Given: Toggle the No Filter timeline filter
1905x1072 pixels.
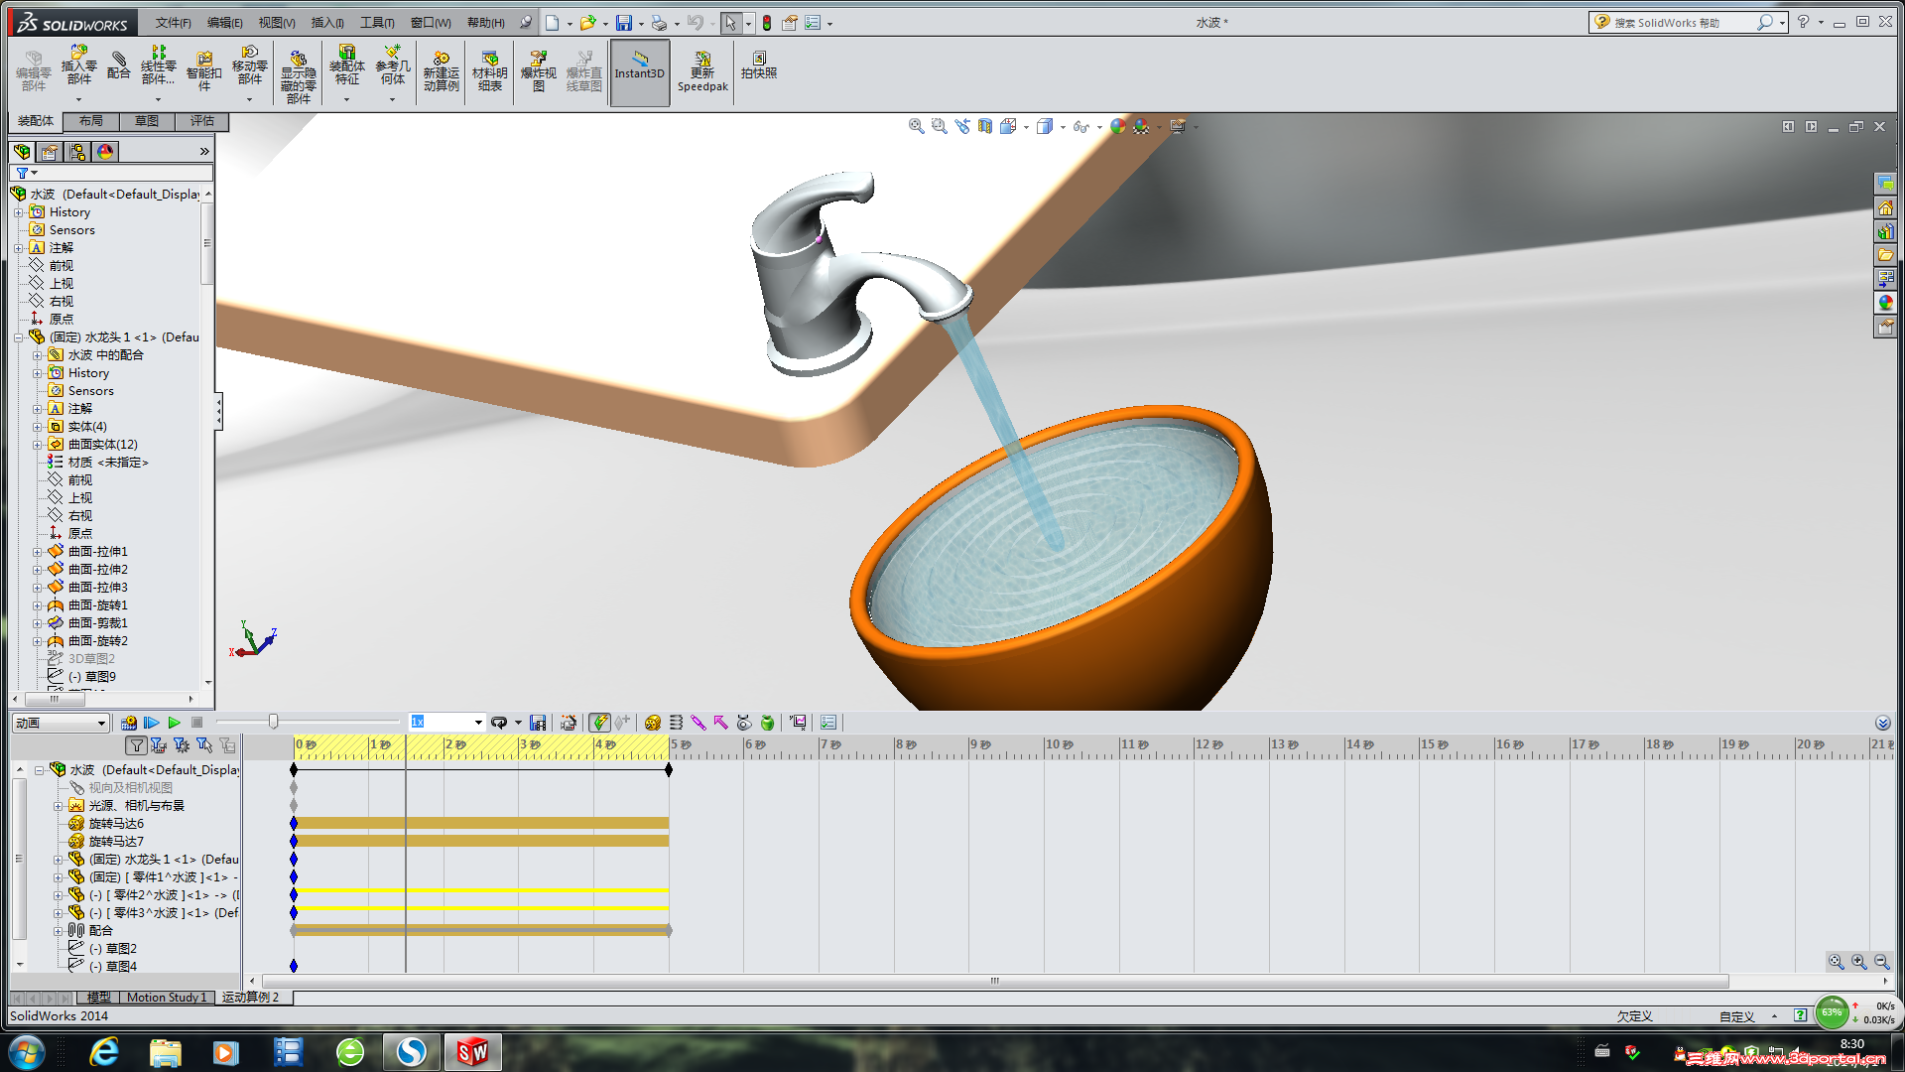Looking at the screenshot, I should click(136, 745).
